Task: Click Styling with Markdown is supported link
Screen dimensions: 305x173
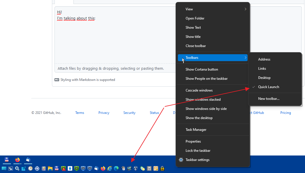Action: [88, 80]
